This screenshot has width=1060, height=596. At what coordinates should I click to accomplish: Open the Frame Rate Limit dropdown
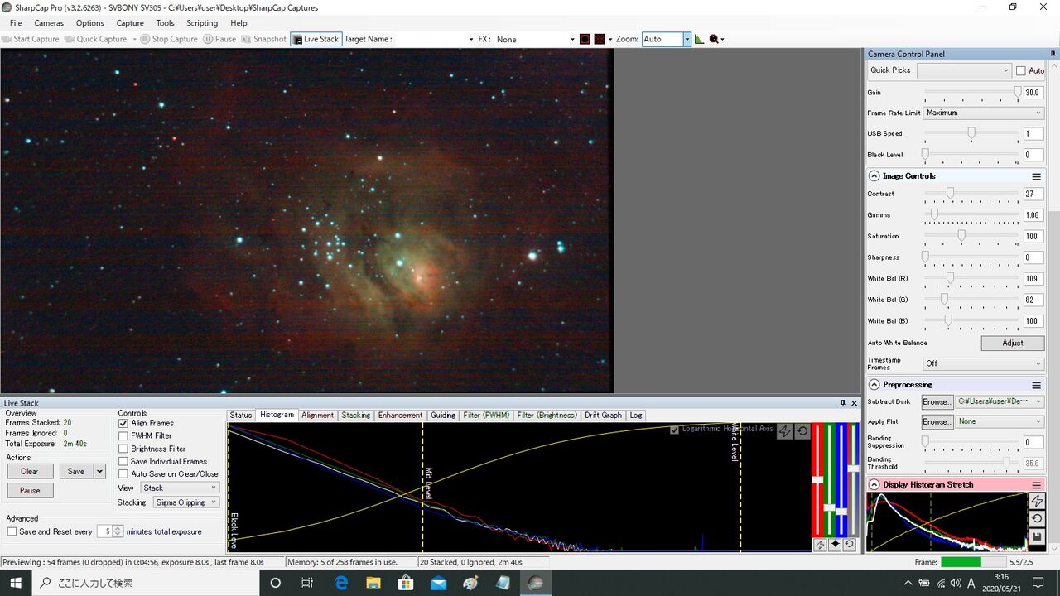point(983,113)
